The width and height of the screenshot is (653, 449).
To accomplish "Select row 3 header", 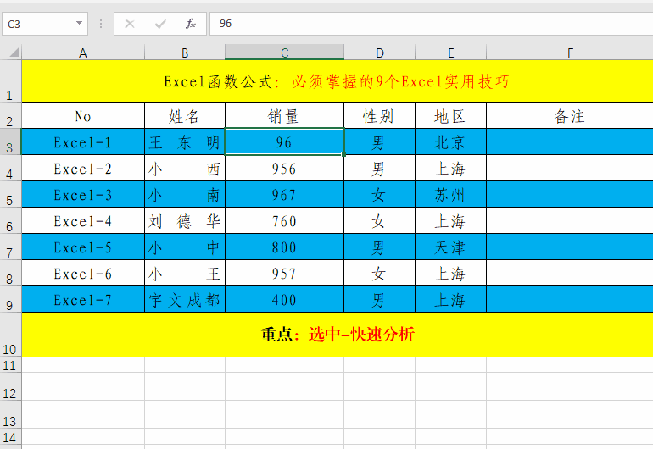I will (10, 141).
